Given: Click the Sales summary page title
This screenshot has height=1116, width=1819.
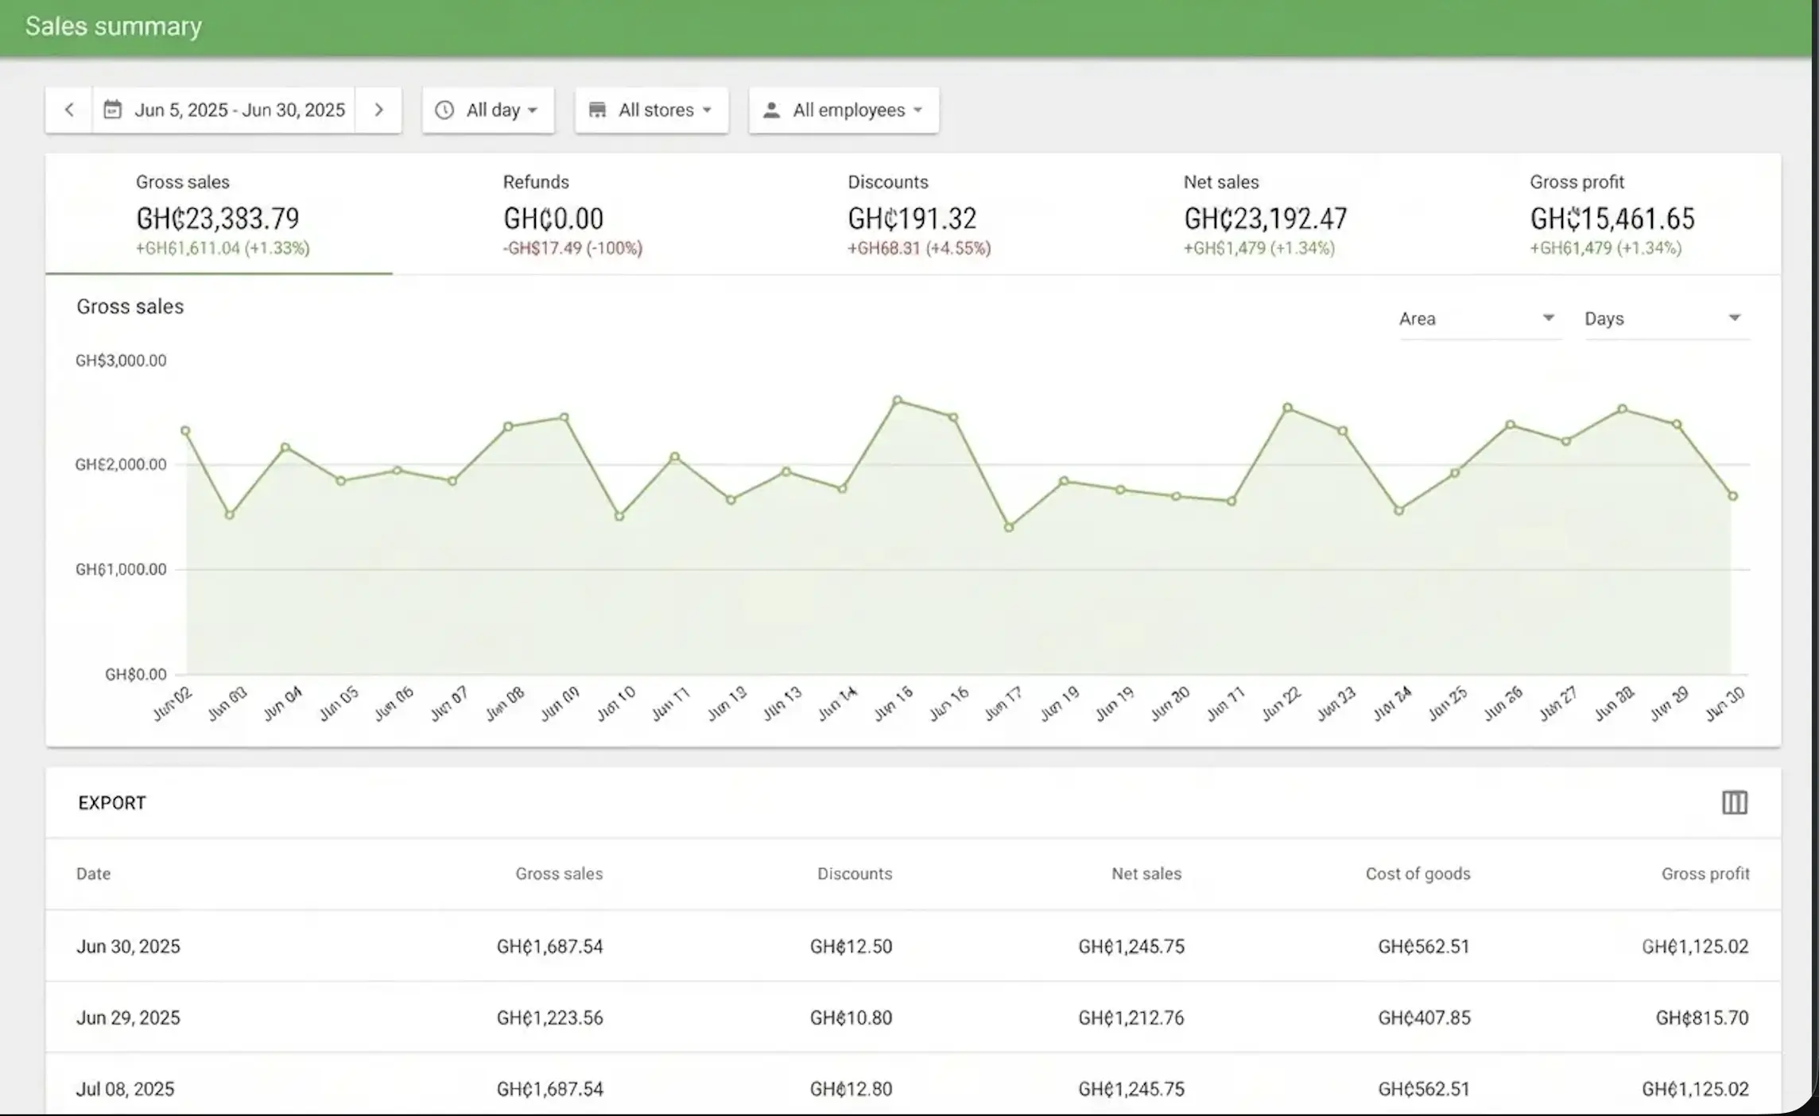Looking at the screenshot, I should pos(114,26).
